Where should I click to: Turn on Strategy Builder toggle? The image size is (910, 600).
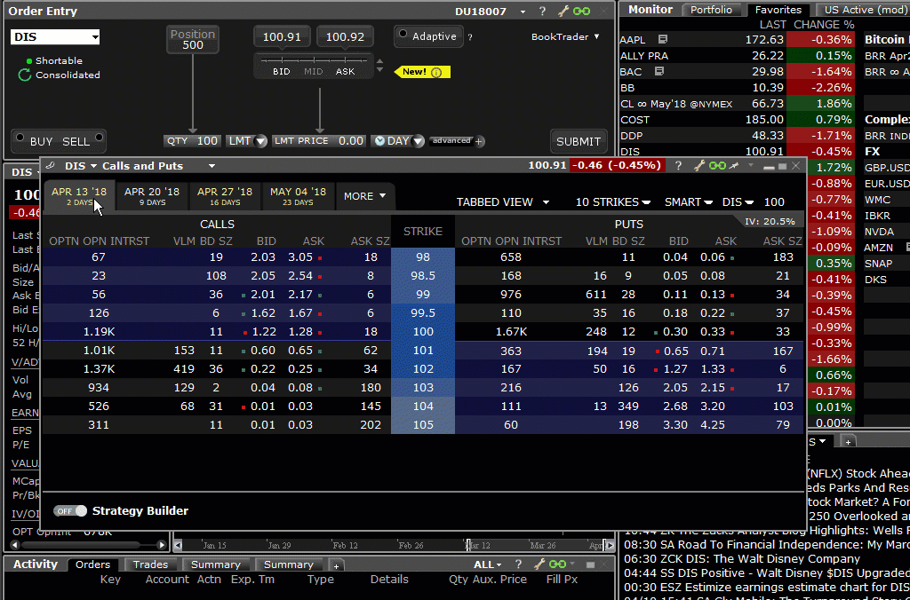pos(69,510)
